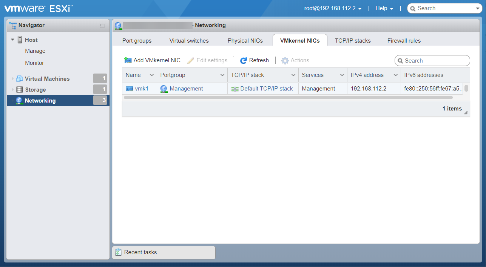The height and width of the screenshot is (267, 486).
Task: Click the VMware ESXi logo
Action: coord(39,8)
